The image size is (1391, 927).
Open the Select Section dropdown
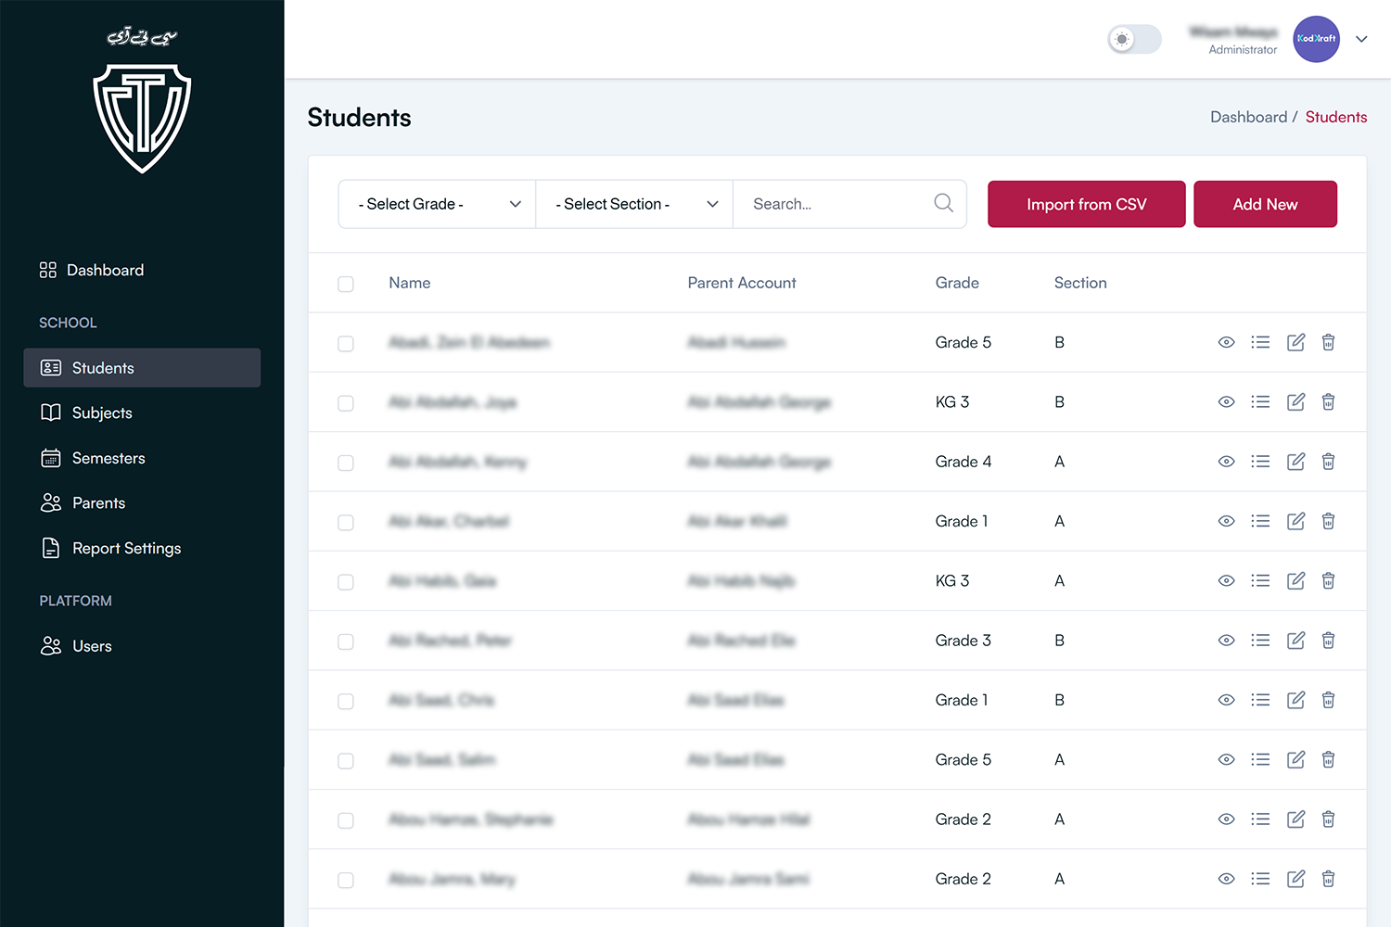633,203
